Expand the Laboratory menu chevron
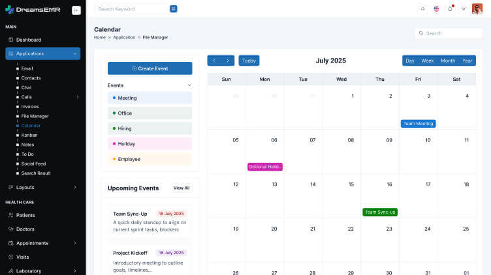The image size is (491, 275). pos(75,270)
